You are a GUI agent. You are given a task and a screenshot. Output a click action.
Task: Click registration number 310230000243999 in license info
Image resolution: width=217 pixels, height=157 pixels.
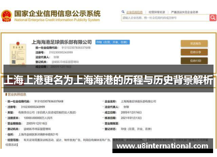pos(33,107)
